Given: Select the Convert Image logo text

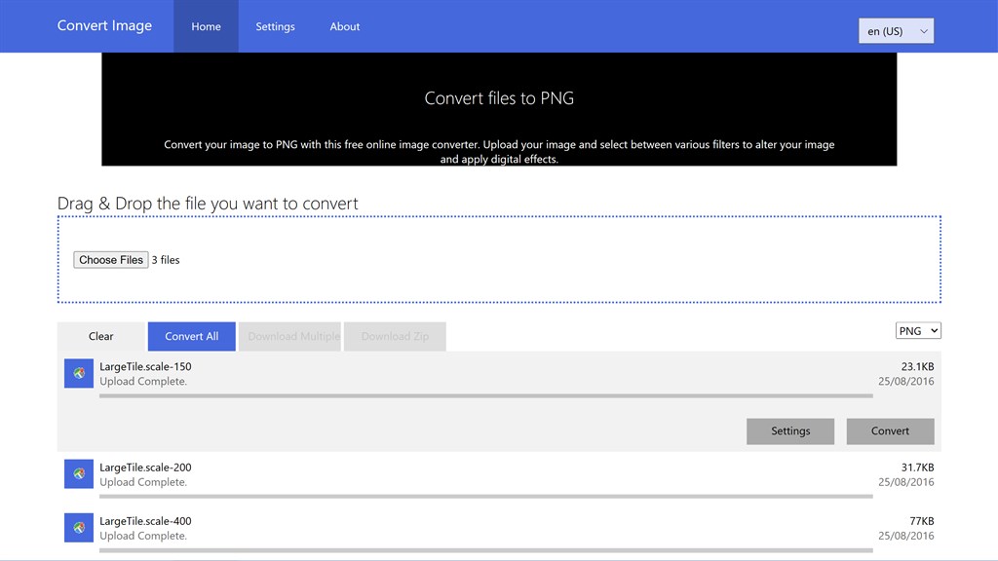Looking at the screenshot, I should [104, 26].
